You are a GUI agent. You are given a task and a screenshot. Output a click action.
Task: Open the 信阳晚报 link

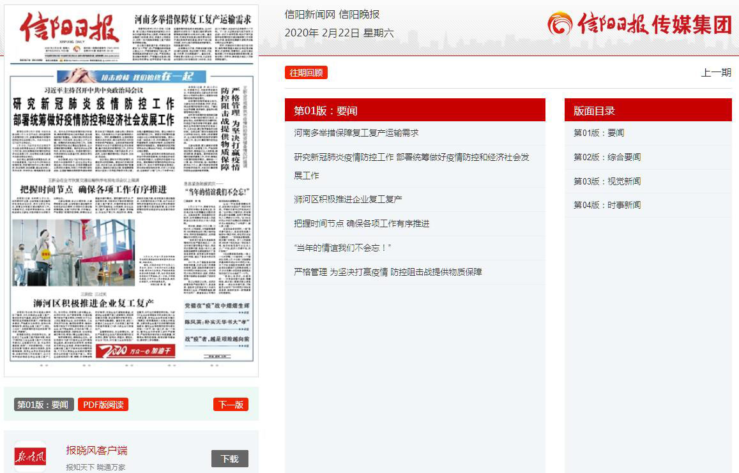359,15
